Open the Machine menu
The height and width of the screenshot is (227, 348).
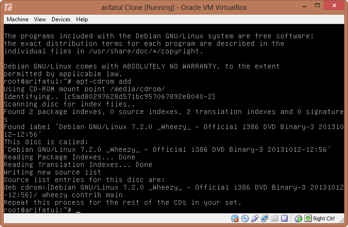coord(17,19)
